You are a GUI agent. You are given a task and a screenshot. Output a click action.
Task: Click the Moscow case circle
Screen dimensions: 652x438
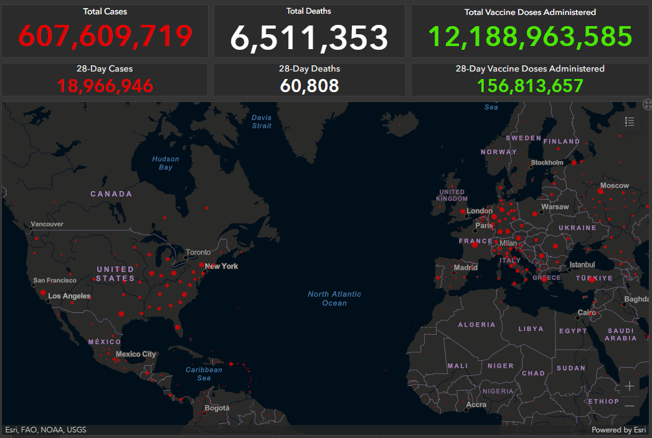[601, 192]
